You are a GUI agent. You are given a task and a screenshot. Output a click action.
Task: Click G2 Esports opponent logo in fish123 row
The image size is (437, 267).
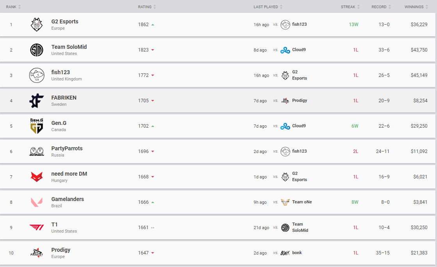285,75
